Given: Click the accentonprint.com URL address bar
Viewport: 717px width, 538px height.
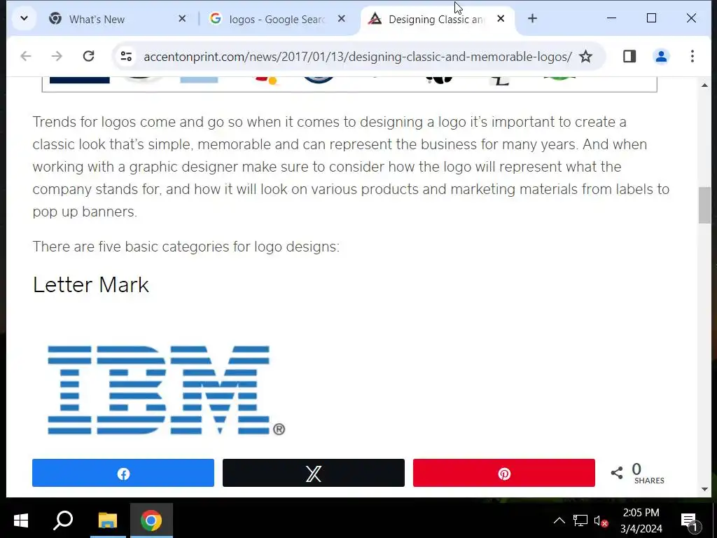Looking at the screenshot, I should pyautogui.click(x=358, y=57).
